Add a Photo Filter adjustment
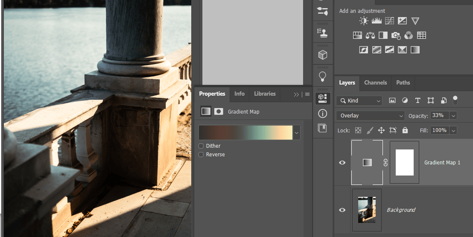Screen dimensions: 473x237 tap(396, 35)
